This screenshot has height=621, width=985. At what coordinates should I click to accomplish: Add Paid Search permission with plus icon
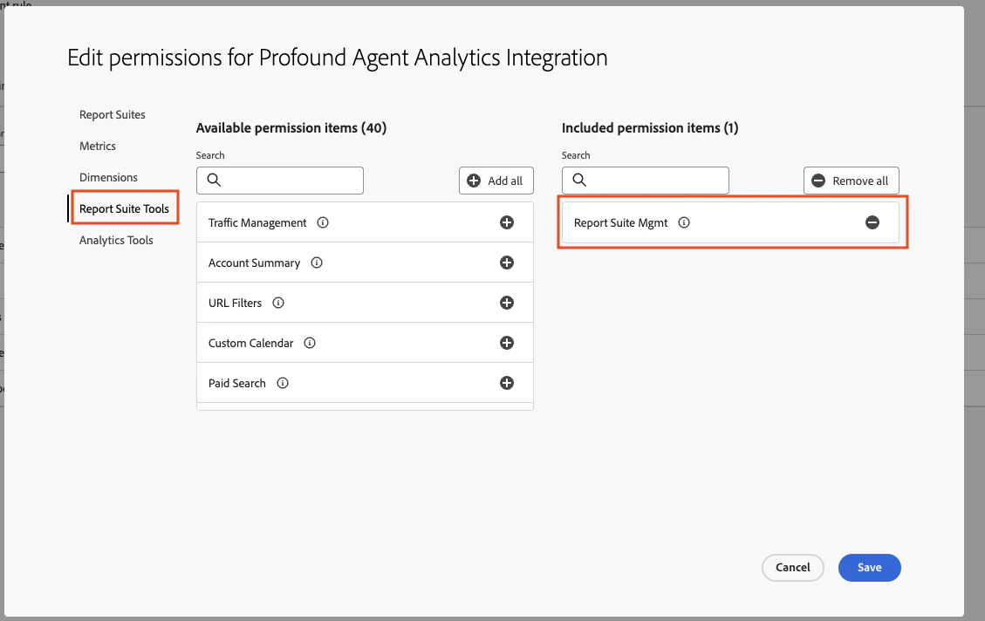click(506, 383)
